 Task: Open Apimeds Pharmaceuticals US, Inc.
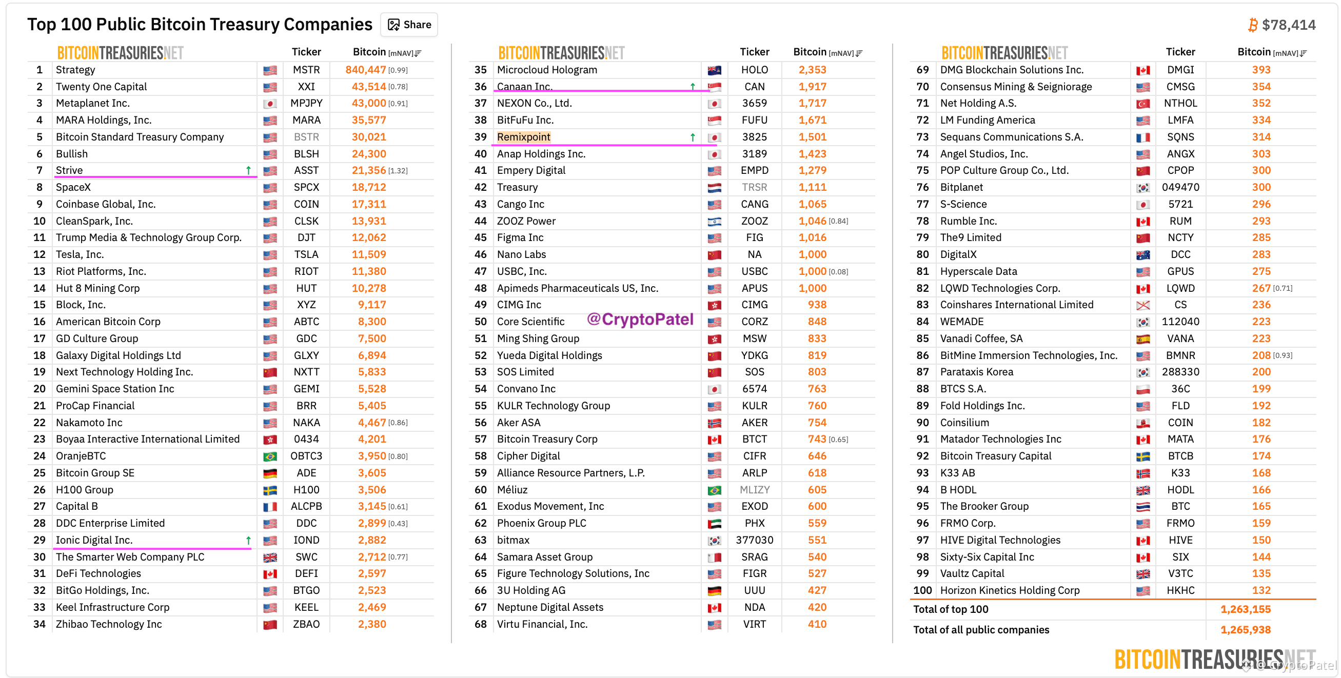[577, 288]
